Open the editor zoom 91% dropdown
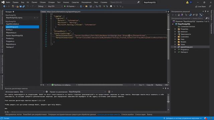 click(x=47, y=85)
